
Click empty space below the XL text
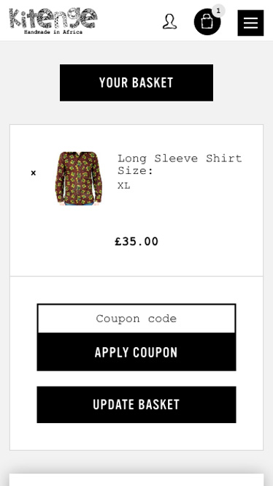pyautogui.click(x=180, y=210)
